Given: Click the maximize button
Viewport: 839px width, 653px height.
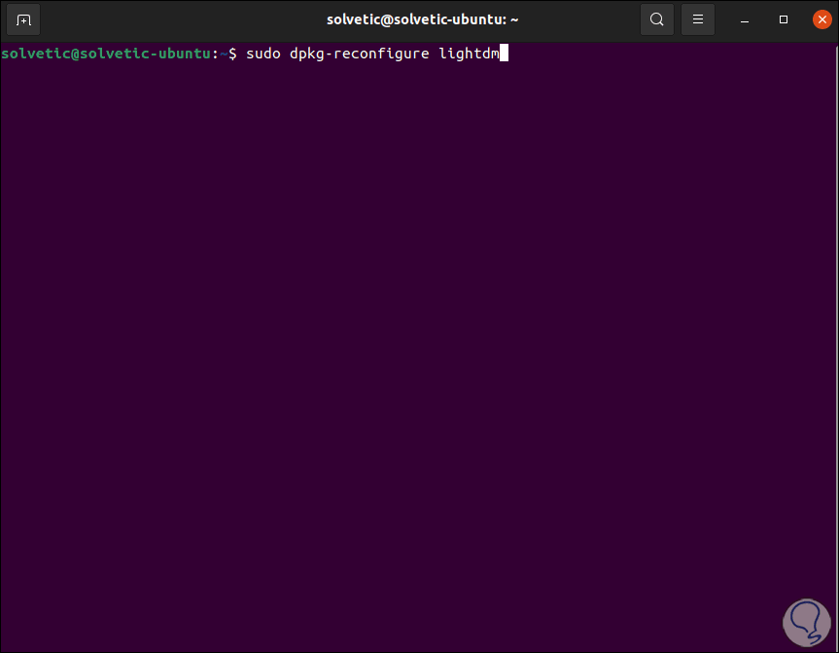Looking at the screenshot, I should (x=783, y=18).
